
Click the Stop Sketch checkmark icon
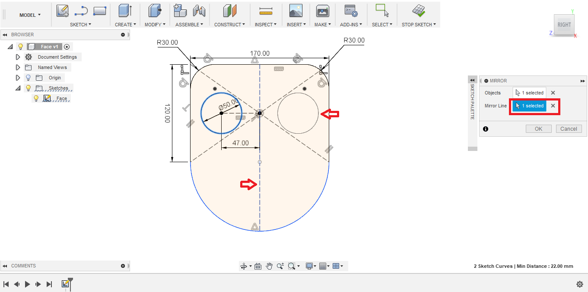click(418, 10)
